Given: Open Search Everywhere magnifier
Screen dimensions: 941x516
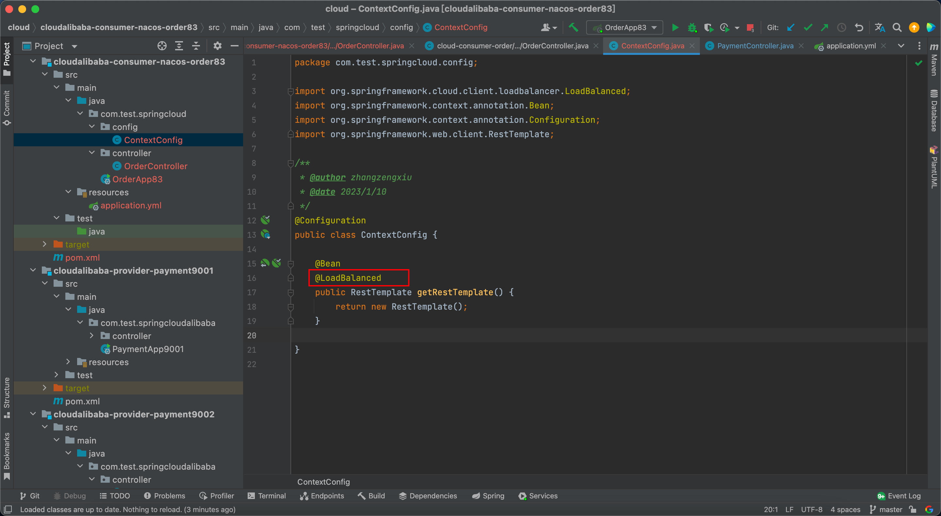Looking at the screenshot, I should [x=897, y=27].
